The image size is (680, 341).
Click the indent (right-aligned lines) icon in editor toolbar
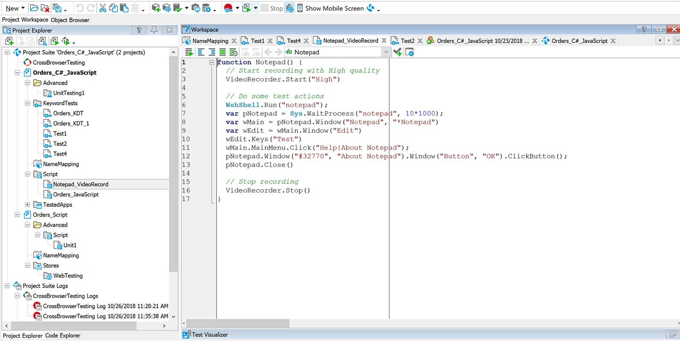(212, 52)
